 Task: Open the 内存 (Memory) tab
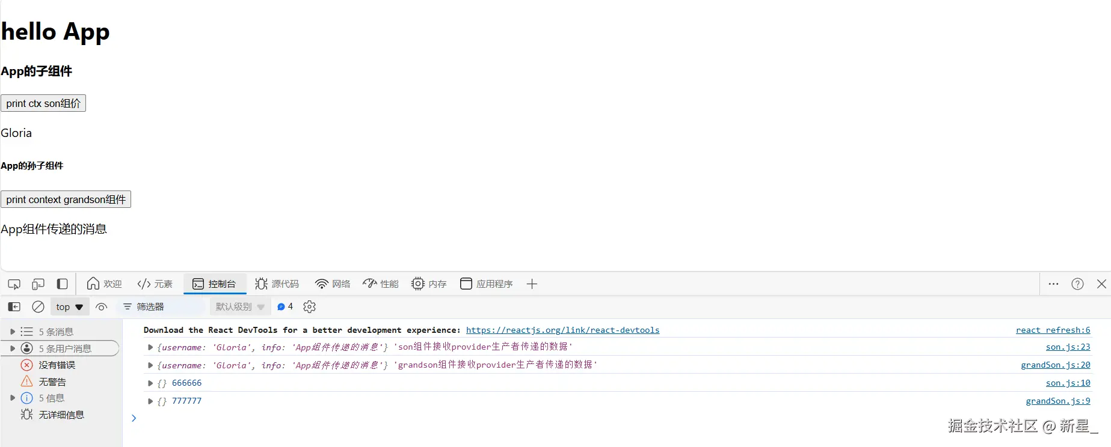[x=429, y=284]
